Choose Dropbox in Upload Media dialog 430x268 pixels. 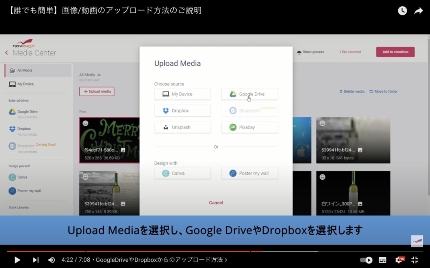[x=182, y=111]
